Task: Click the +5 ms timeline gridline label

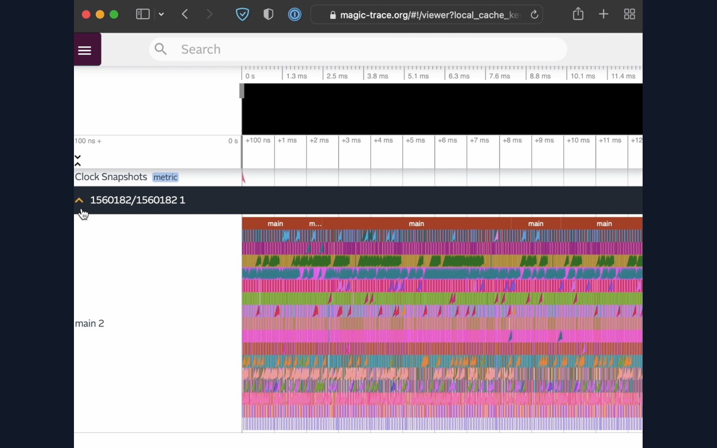Action: point(415,140)
